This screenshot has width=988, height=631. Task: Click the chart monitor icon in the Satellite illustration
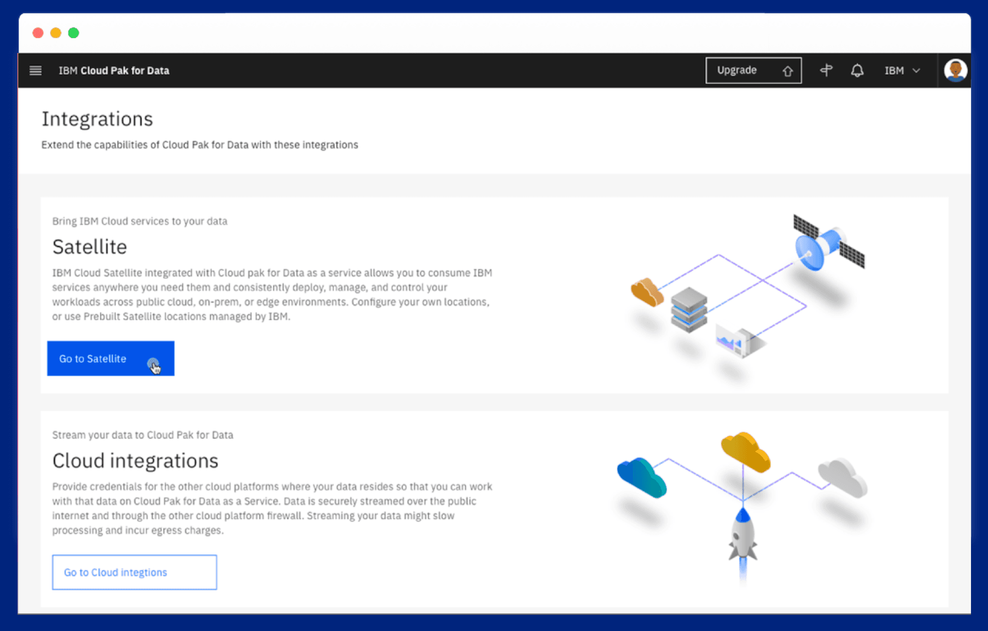[733, 340]
